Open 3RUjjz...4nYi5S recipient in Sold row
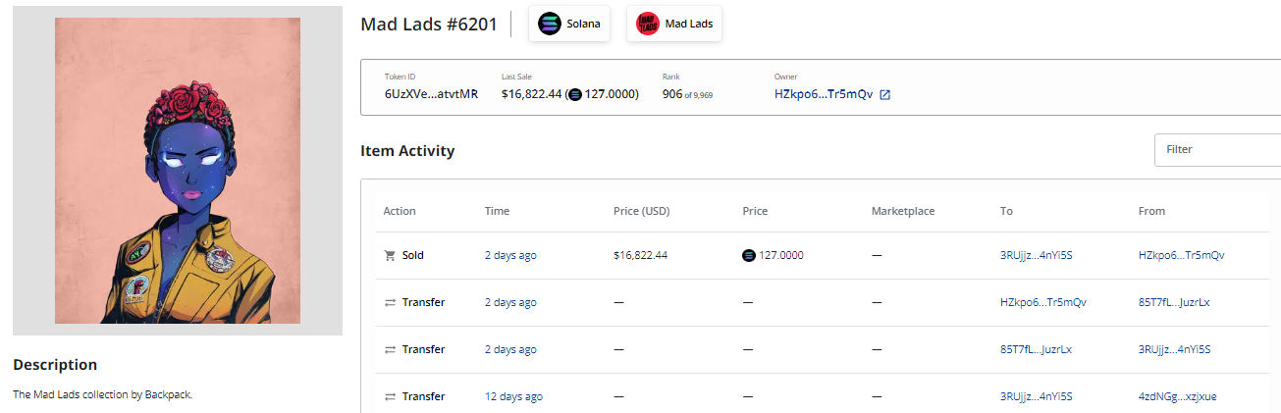This screenshot has width=1281, height=413. [x=1037, y=255]
